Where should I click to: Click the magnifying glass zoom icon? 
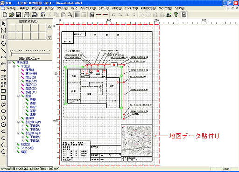(70, 15)
